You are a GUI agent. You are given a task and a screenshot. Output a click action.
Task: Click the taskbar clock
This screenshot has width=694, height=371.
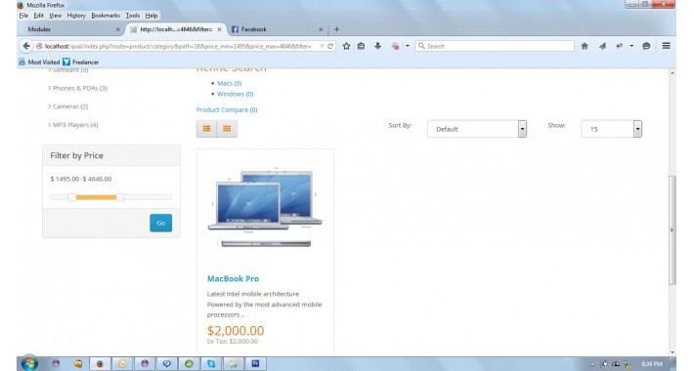pyautogui.click(x=652, y=364)
